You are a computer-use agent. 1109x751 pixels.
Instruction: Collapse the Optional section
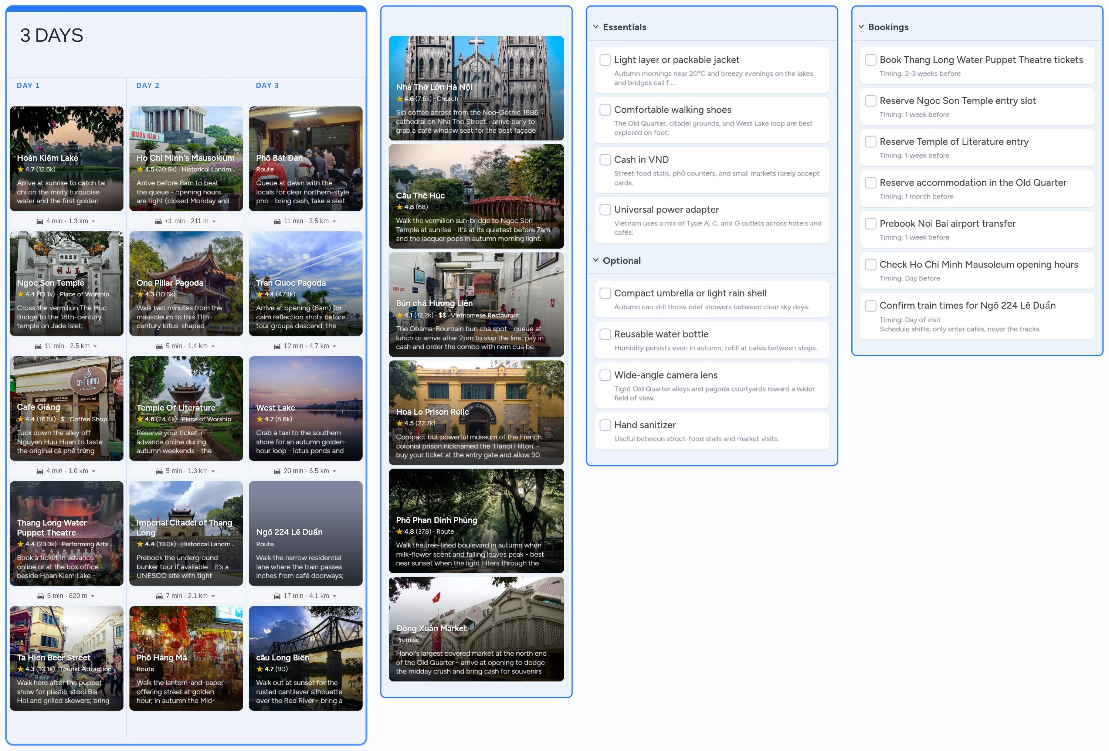click(x=596, y=261)
